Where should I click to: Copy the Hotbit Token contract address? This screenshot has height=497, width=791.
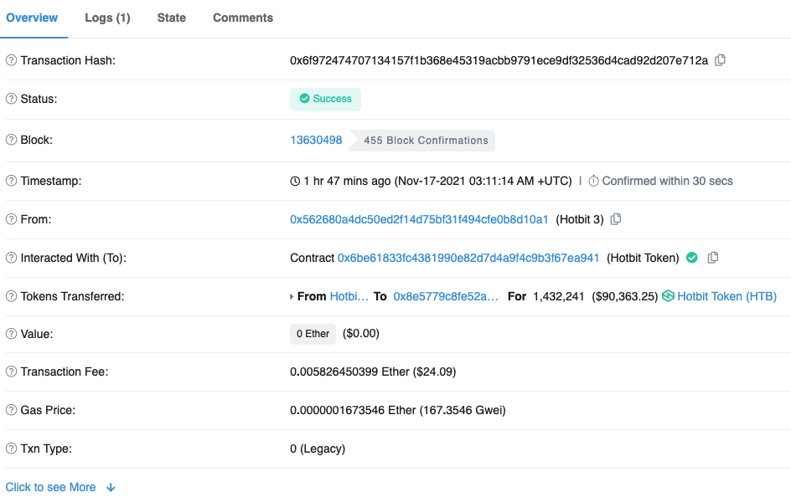coord(713,258)
